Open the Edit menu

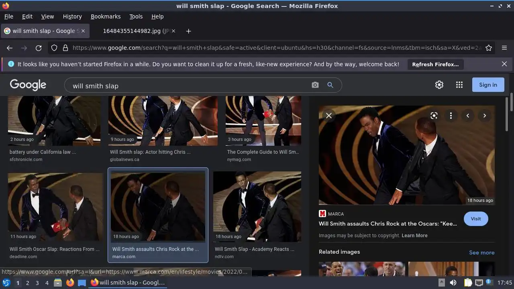(x=27, y=16)
